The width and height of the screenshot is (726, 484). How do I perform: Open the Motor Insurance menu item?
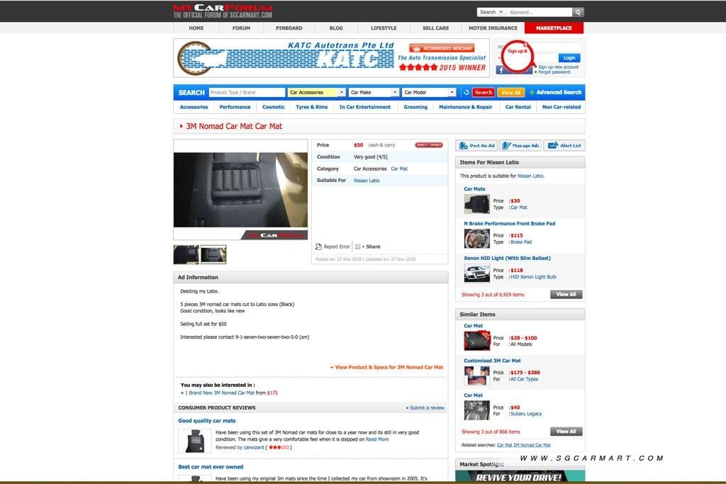point(493,28)
